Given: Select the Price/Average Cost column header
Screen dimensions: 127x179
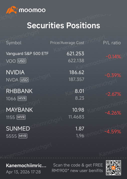Looking at the screenshot, I should (x=67, y=43).
